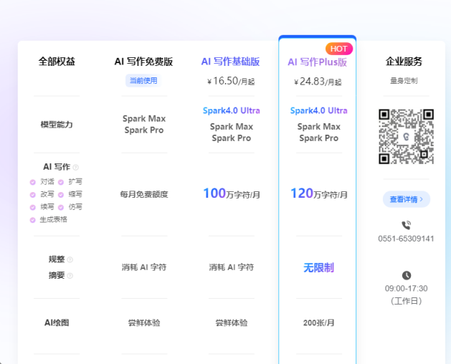Click the HOT badge on Plus plan

(338, 49)
